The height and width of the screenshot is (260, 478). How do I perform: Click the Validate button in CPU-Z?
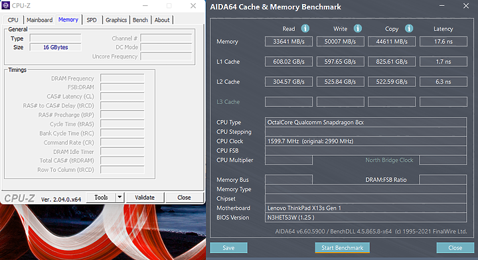click(x=145, y=197)
